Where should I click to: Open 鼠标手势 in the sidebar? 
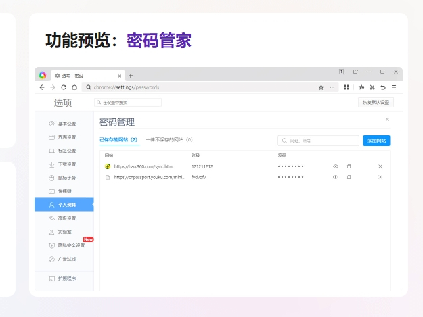point(64,178)
